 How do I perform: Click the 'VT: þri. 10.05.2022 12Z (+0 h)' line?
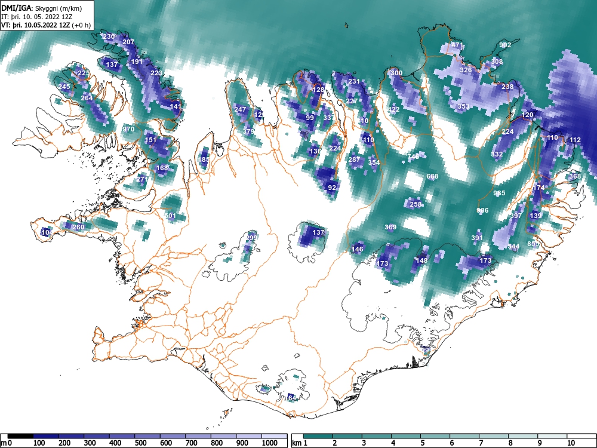point(46,25)
